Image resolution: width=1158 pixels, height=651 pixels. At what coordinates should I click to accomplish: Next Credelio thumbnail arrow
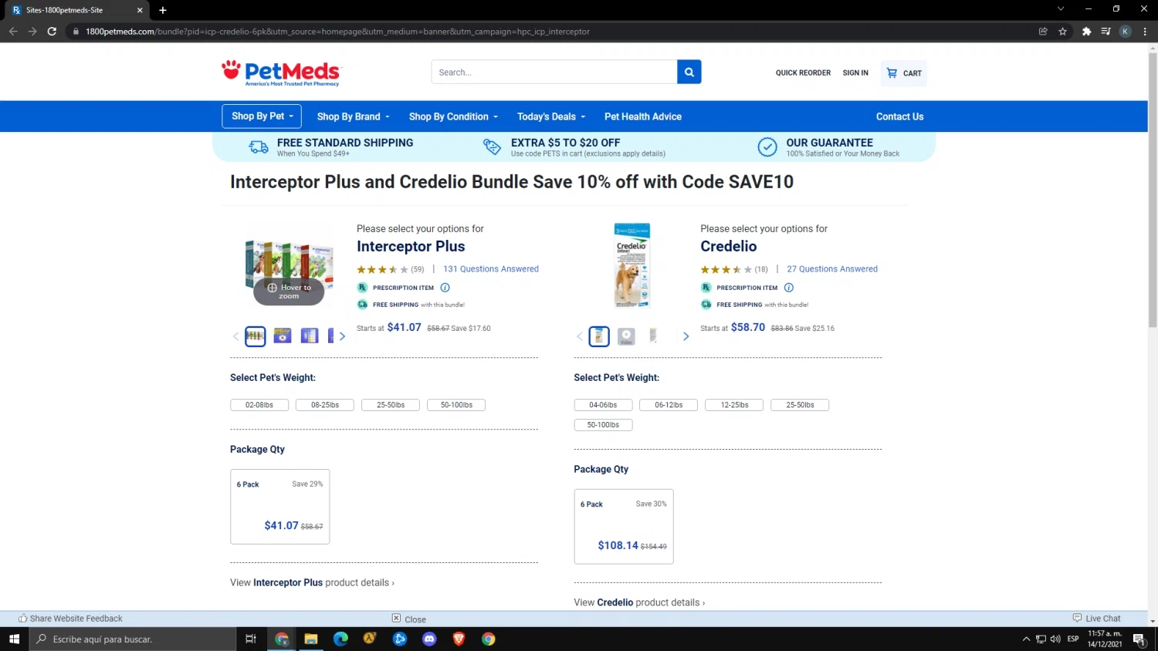point(686,336)
